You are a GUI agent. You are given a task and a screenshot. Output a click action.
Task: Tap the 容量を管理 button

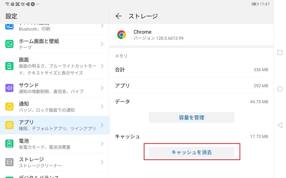pos(192,118)
